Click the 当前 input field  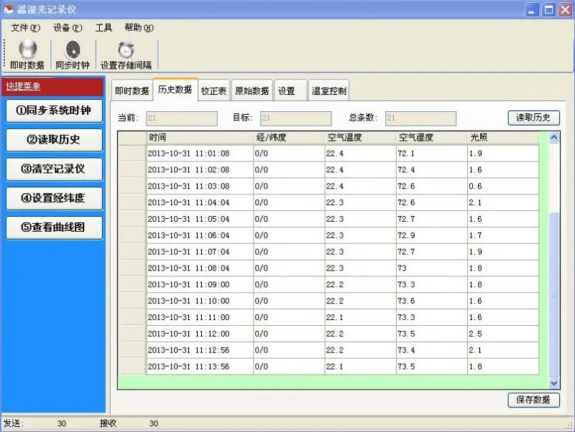coord(182,118)
